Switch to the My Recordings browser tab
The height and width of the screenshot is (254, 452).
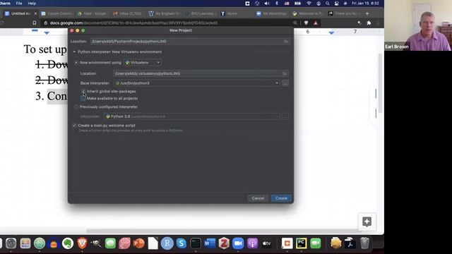(x=272, y=13)
